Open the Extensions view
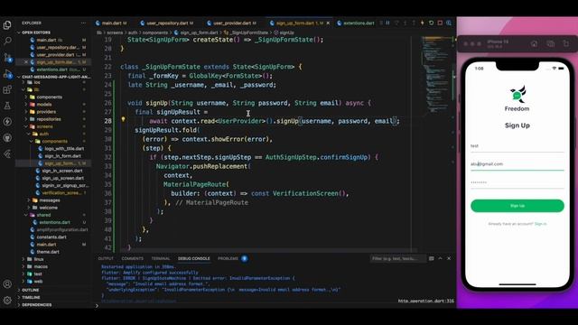 pyautogui.click(x=7, y=89)
